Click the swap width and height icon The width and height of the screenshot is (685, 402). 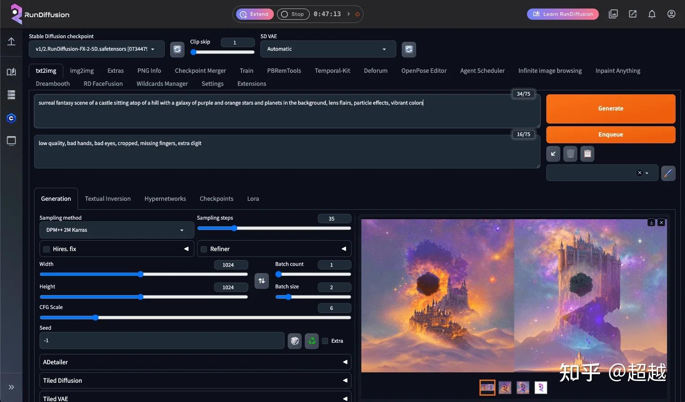click(x=262, y=281)
